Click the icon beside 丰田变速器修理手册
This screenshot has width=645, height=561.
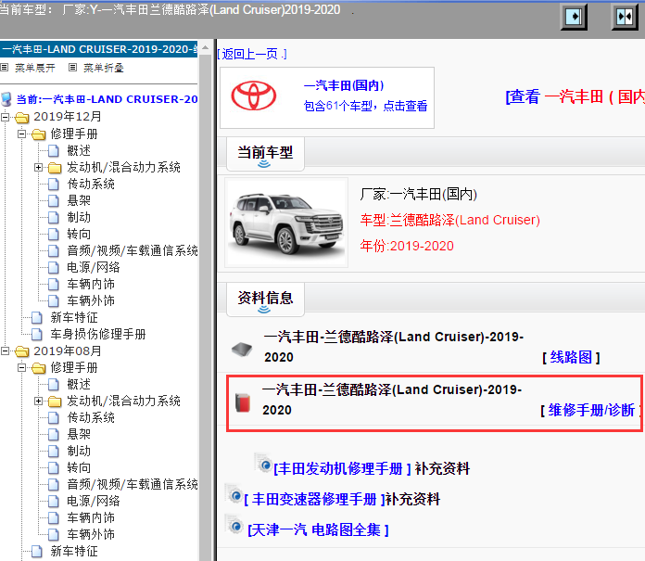[235, 498]
